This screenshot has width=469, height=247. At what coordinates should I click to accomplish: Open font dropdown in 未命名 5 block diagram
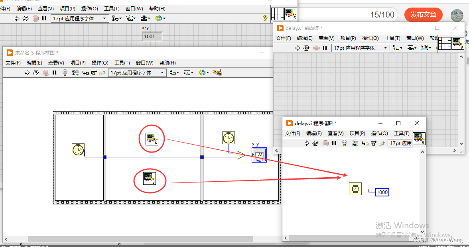(x=137, y=73)
